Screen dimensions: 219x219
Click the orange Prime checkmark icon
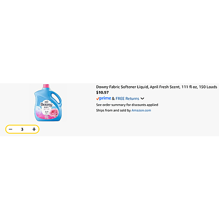coord(98,99)
